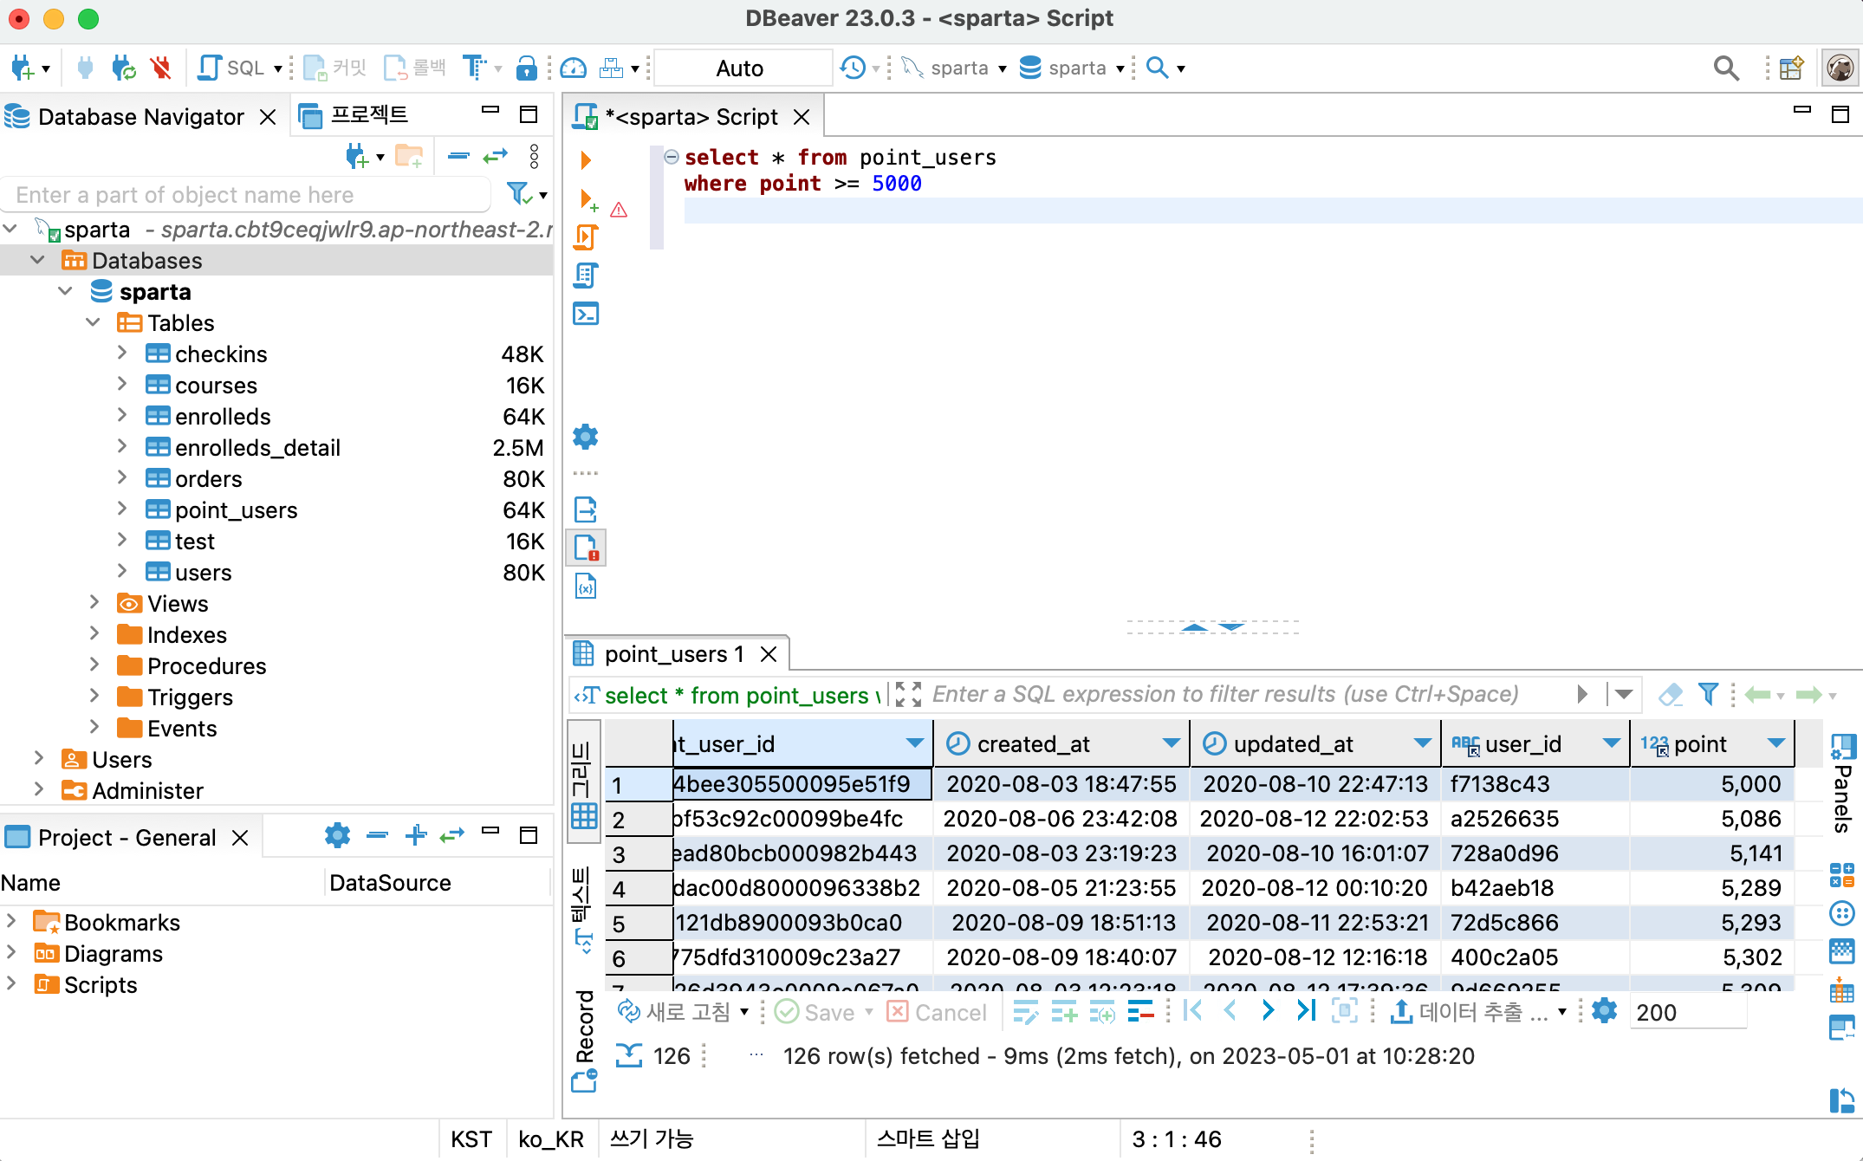Toggle the Record view mode
This screenshot has width=1863, height=1161.
(585, 1041)
